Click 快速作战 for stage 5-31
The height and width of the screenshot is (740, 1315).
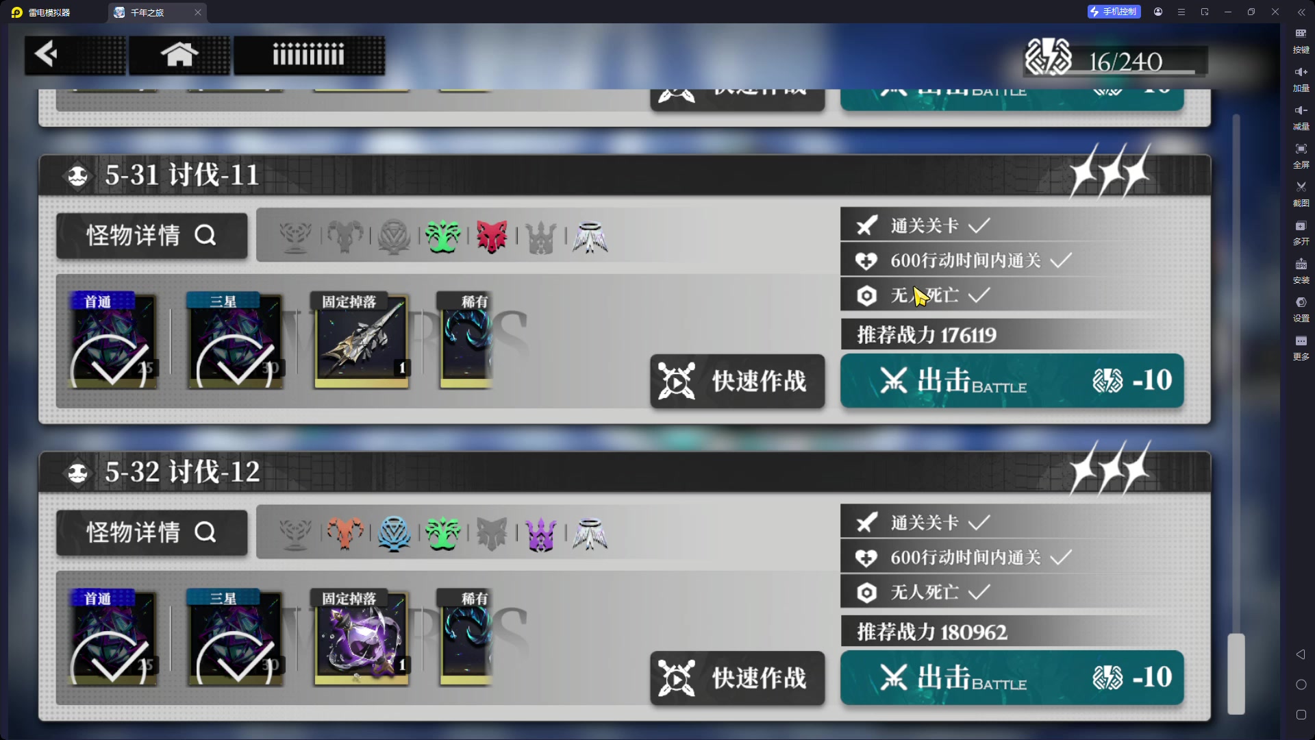(737, 381)
